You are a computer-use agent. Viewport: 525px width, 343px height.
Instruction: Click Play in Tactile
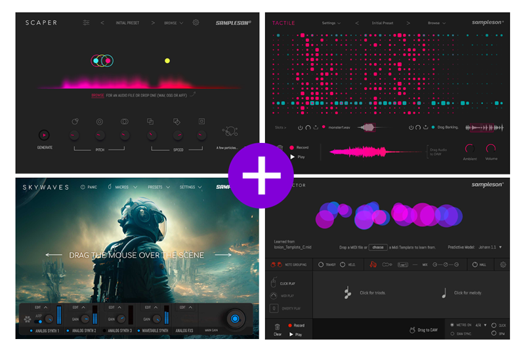(297, 157)
